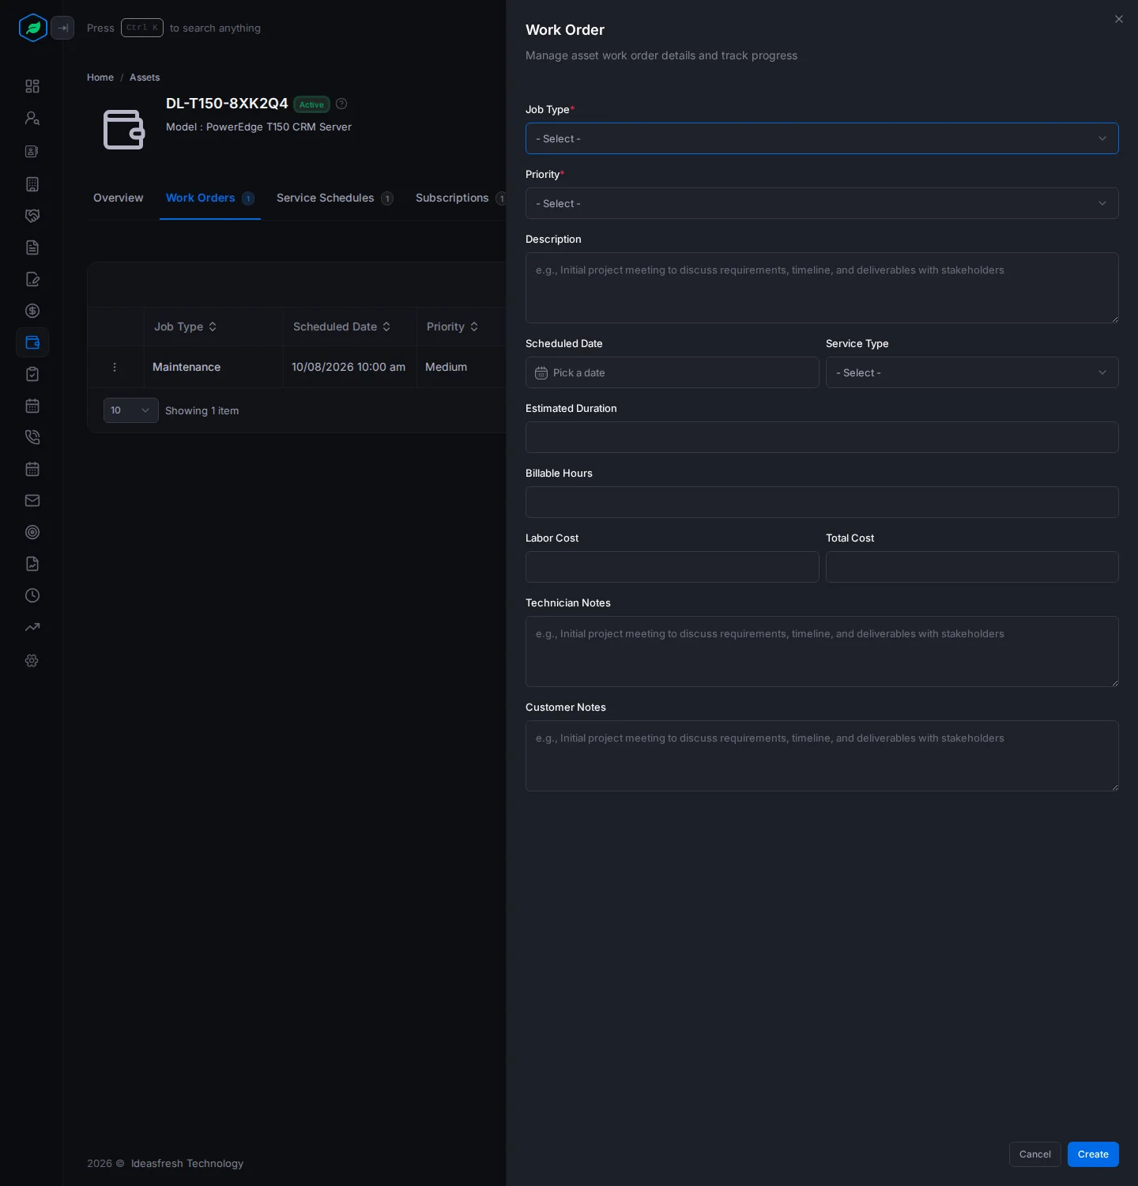Image resolution: width=1138 pixels, height=1186 pixels.
Task: Focus the Total Cost field
Action: point(972,567)
